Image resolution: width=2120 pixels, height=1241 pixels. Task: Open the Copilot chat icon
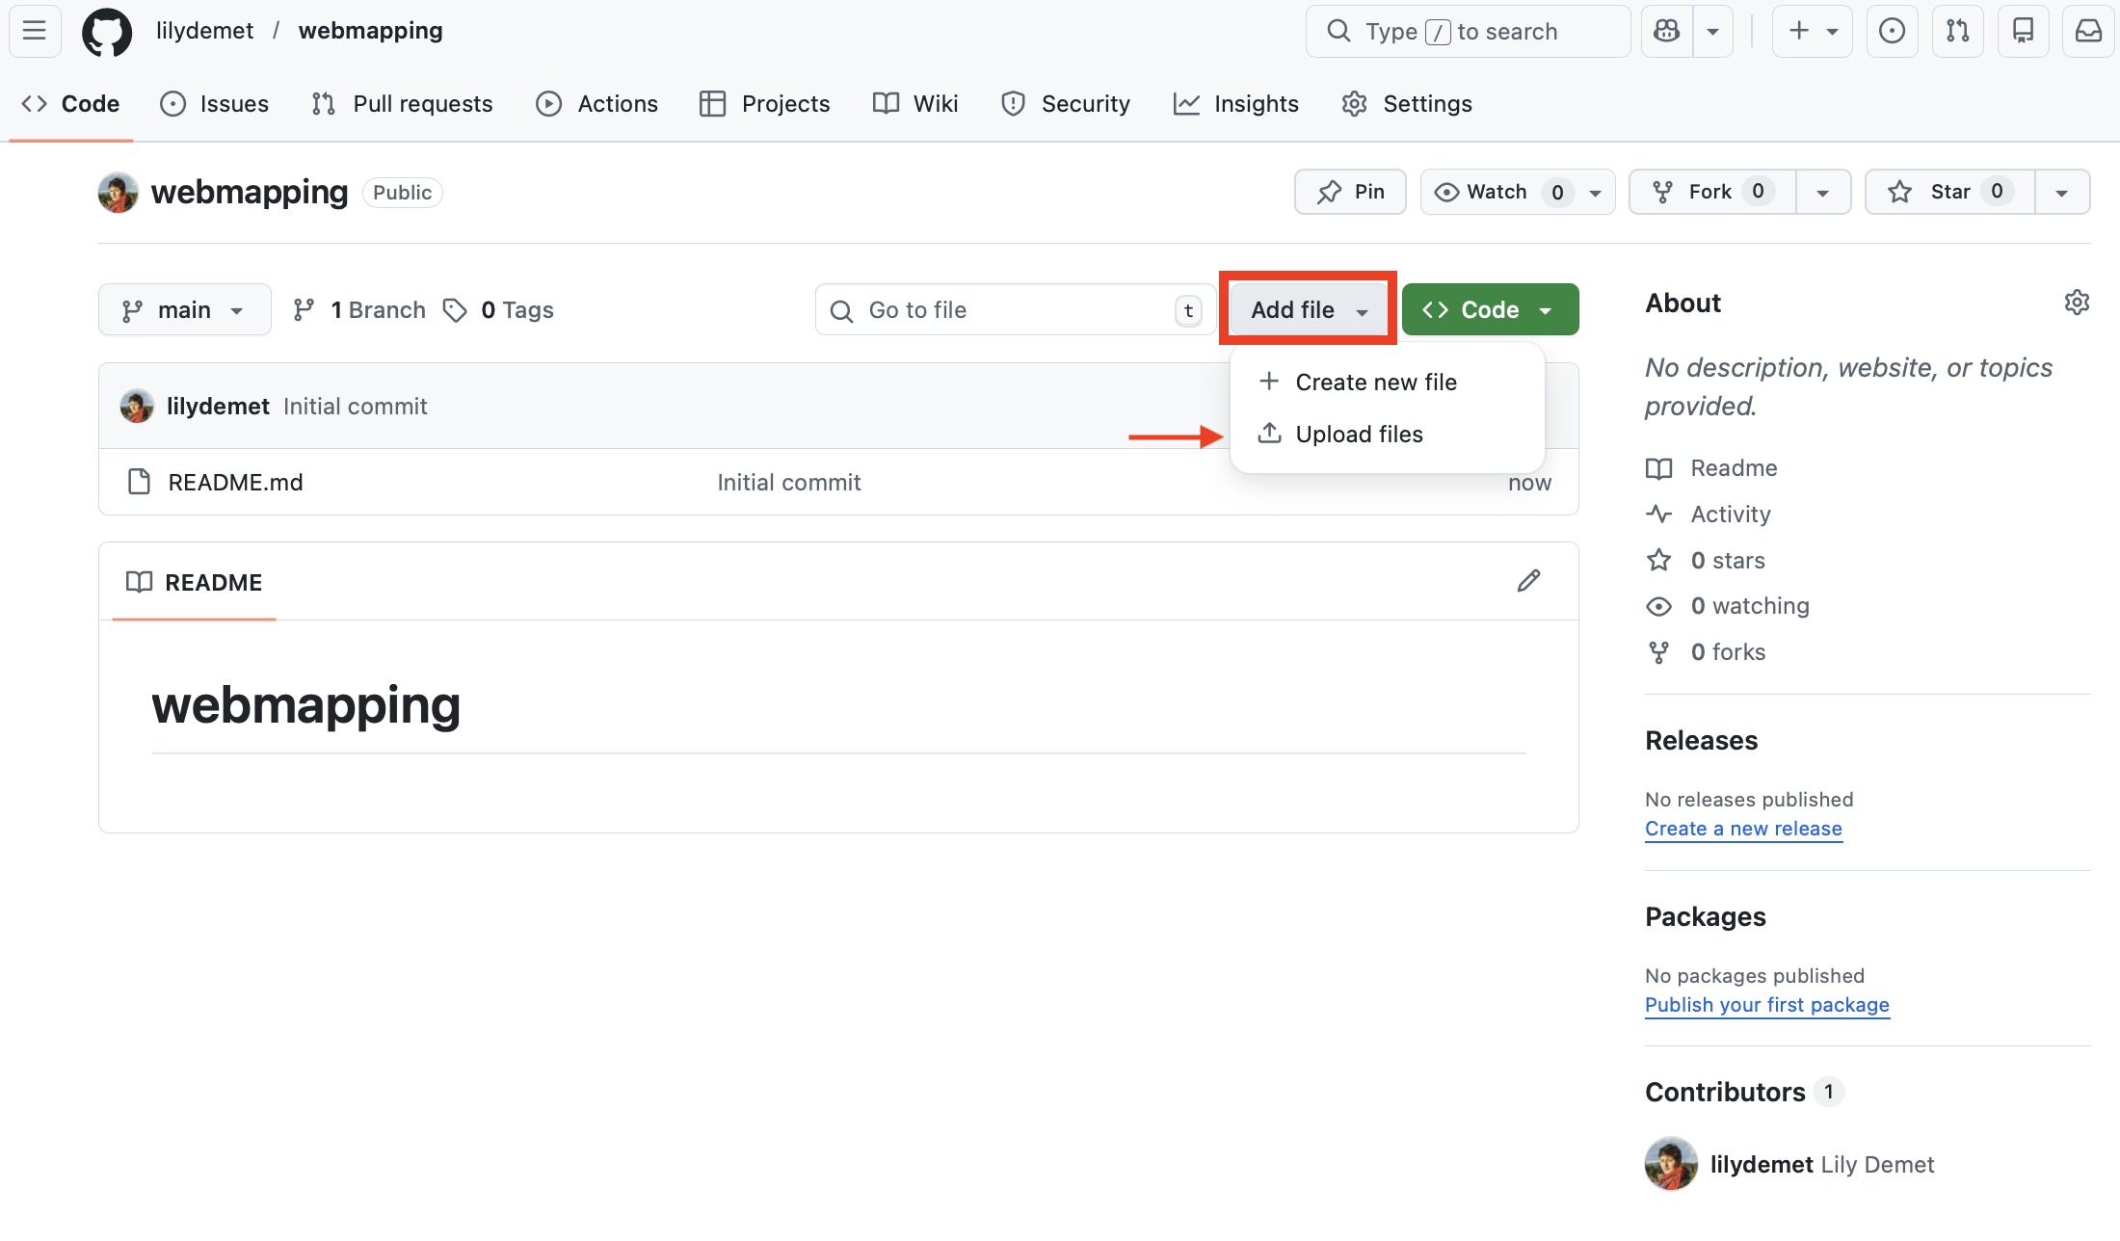[x=1666, y=31]
